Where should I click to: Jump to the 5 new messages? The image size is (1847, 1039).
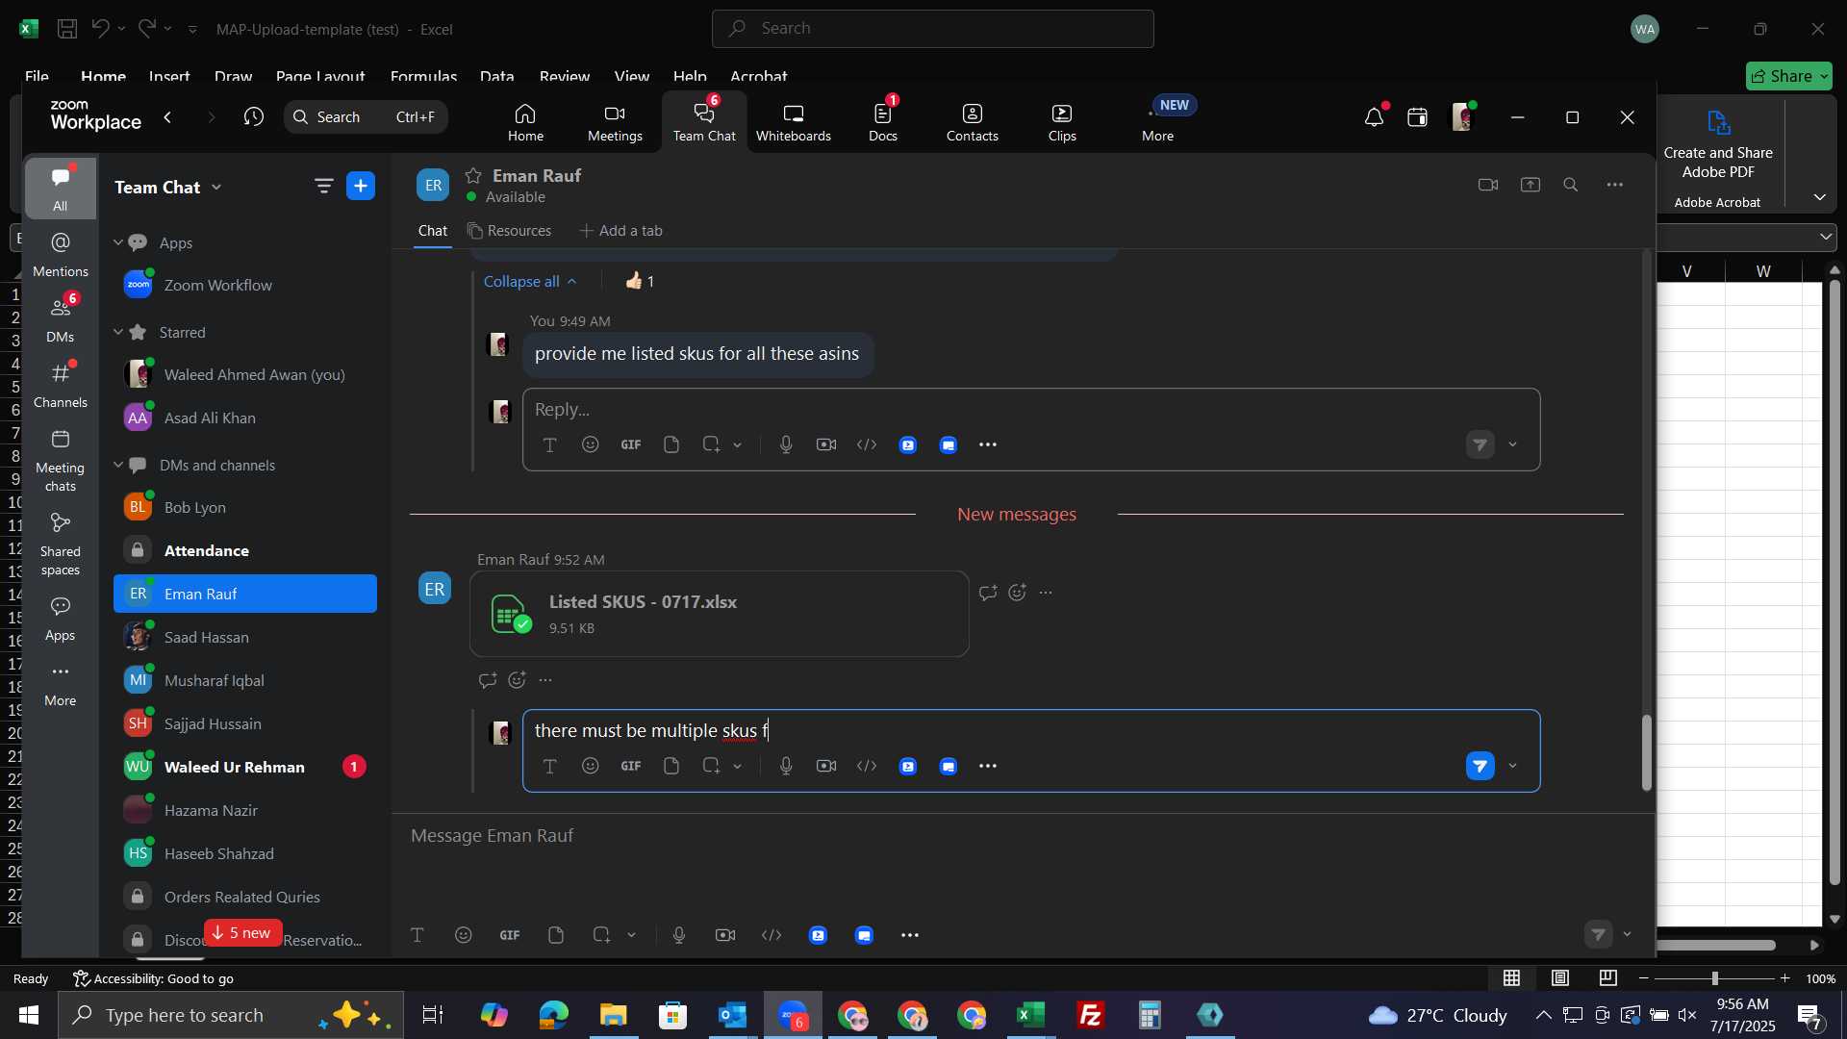242,932
